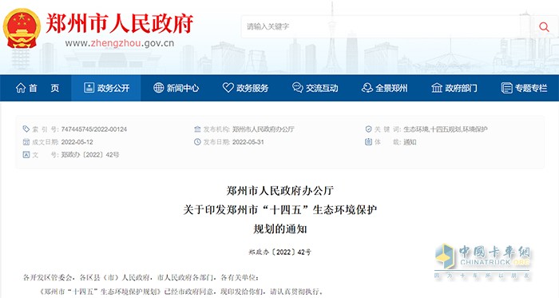This screenshot has width=559, height=298.
Task: Select keywords 生态环境,十四五规划,环境保护
Action: [446, 129]
